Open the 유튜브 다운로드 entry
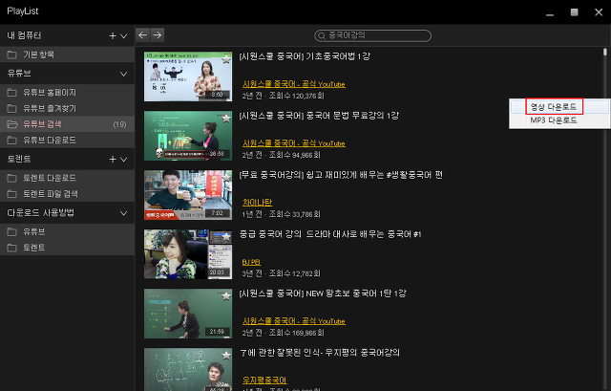The width and height of the screenshot is (611, 391). (x=67, y=140)
